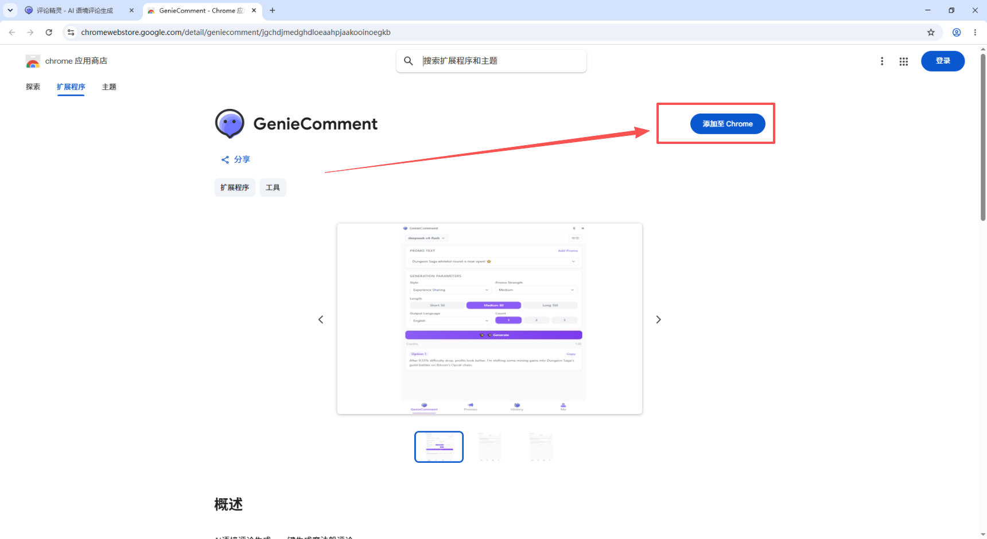Reload the current page

point(49,32)
